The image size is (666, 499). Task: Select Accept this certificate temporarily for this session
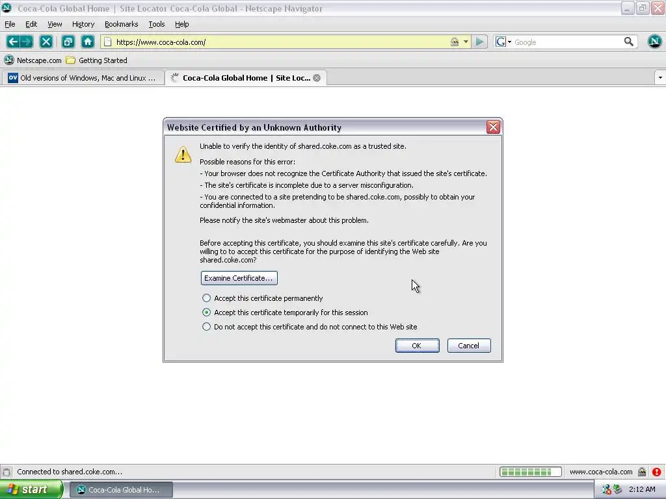click(x=285, y=313)
